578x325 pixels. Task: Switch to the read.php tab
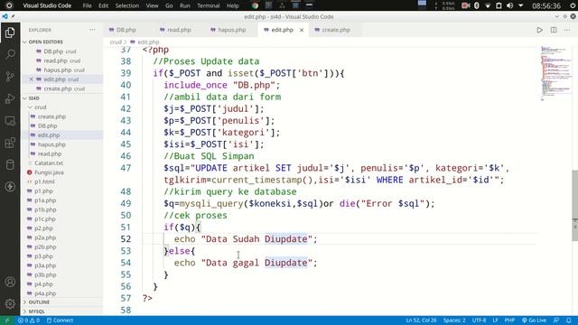(x=179, y=30)
